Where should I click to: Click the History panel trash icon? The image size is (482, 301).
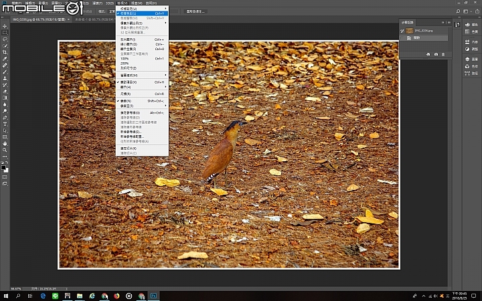tap(443, 54)
